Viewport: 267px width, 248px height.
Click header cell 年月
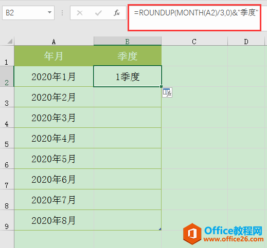coord(54,56)
